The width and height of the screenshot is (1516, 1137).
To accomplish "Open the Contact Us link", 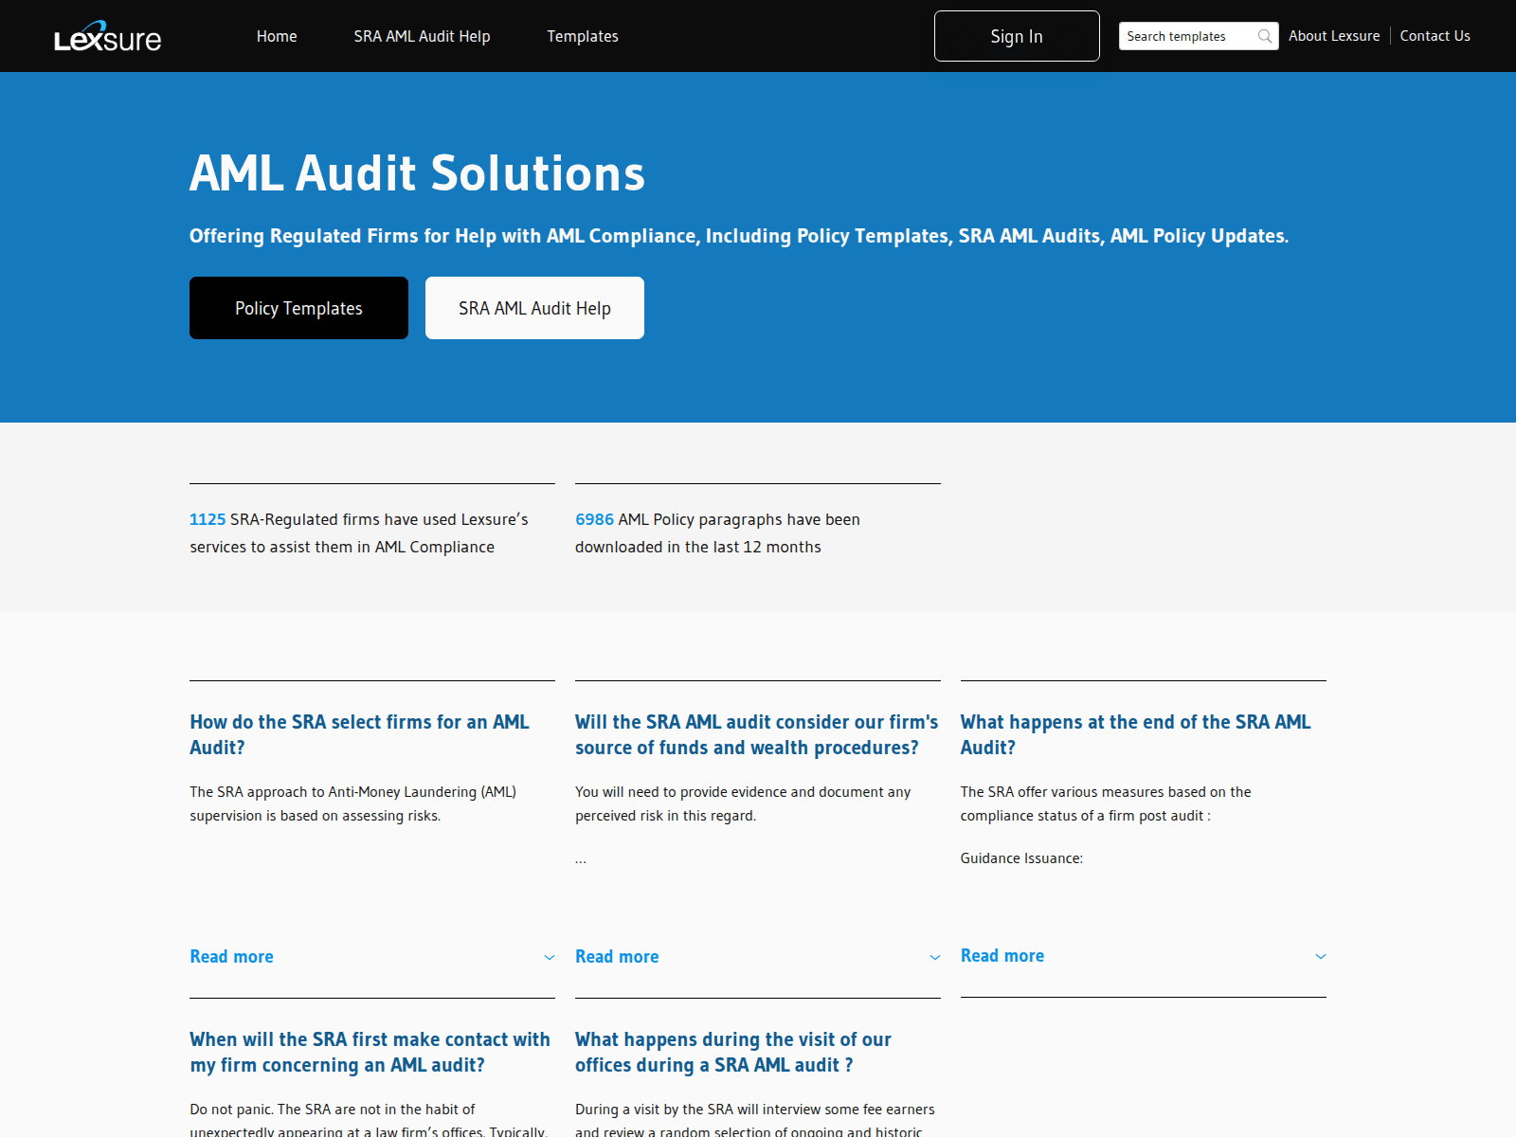I will tap(1435, 36).
